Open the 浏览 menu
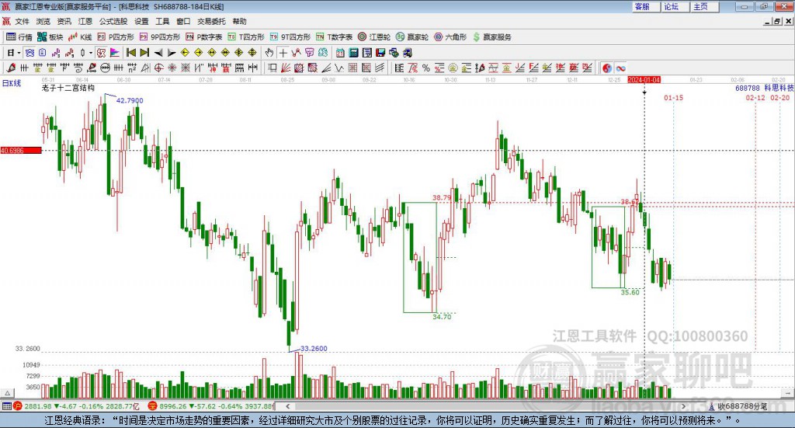 pos(43,21)
